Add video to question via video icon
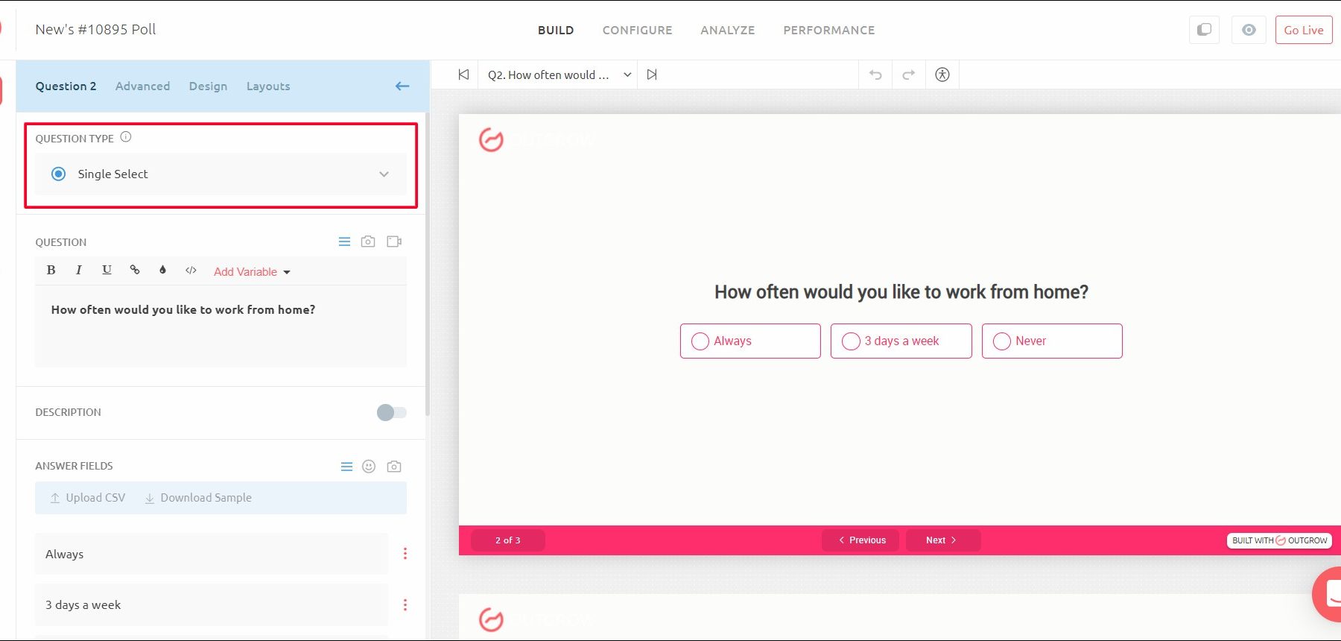 pyautogui.click(x=394, y=241)
